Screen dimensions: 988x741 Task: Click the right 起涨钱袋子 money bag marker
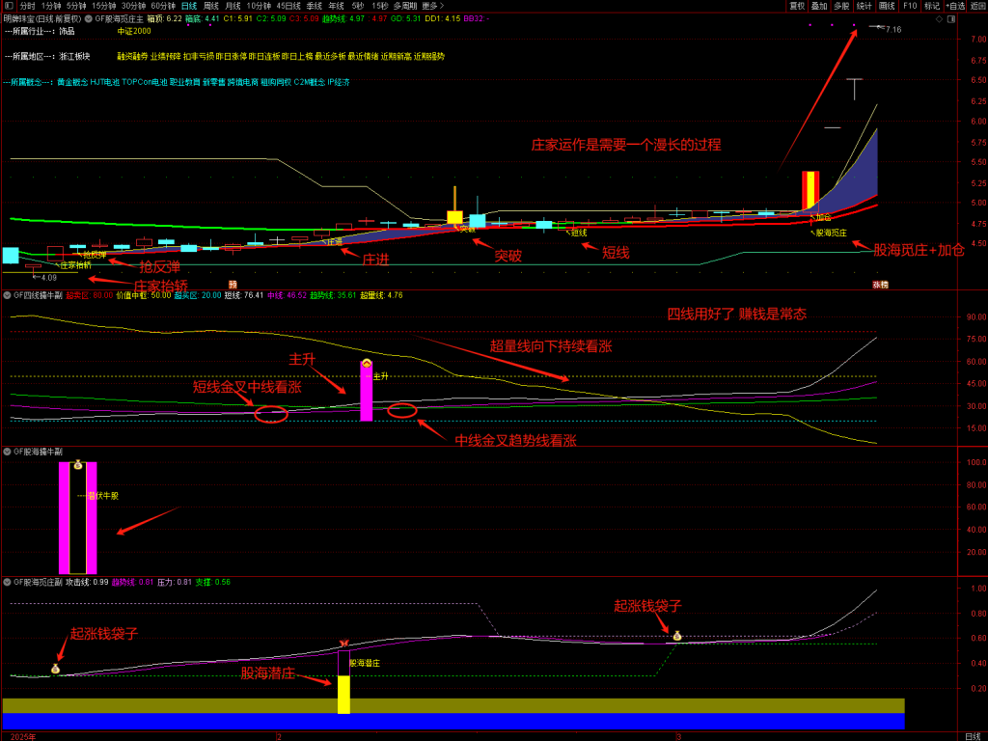tap(677, 636)
